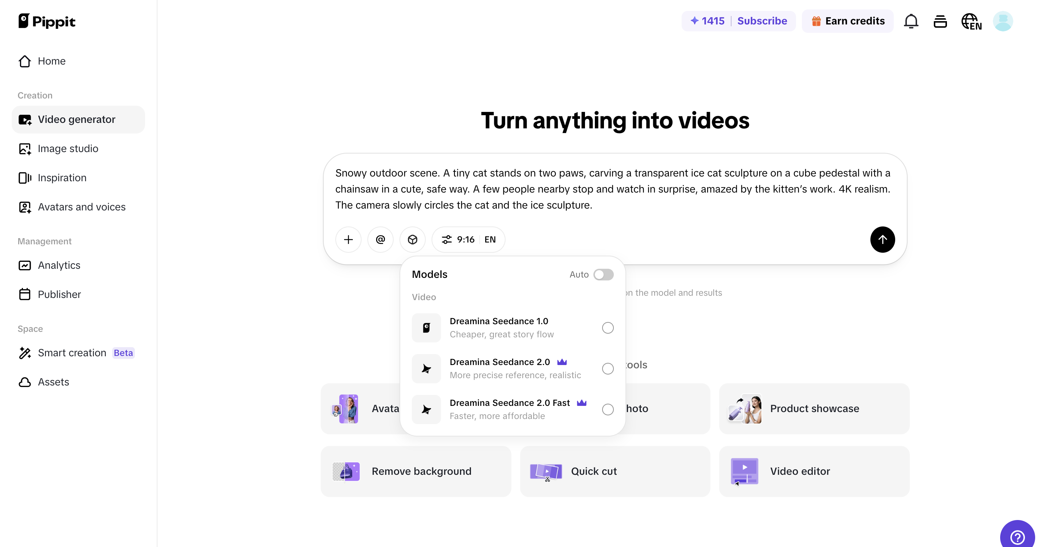Open Publisher page
Viewport: 1049px width, 547px height.
78,295
